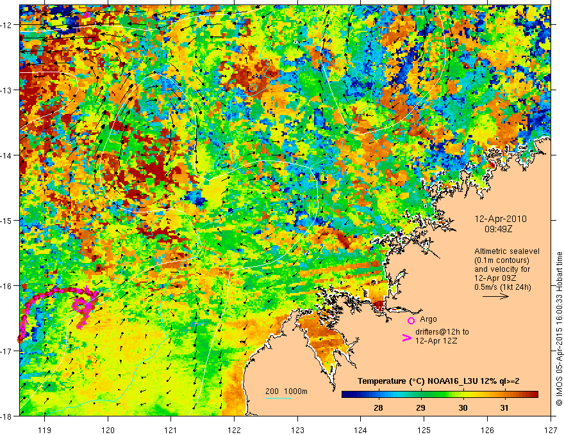The width and height of the screenshot is (564, 435).
Task: Click the '120' longitude axis label
Action: pos(108,431)
